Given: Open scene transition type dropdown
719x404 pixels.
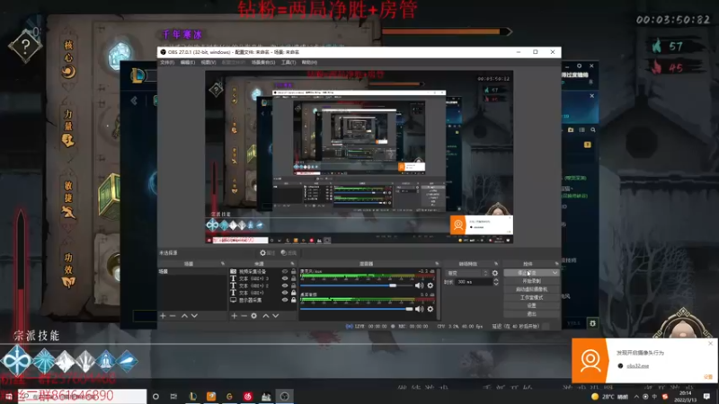Looking at the screenshot, I should coord(466,273).
